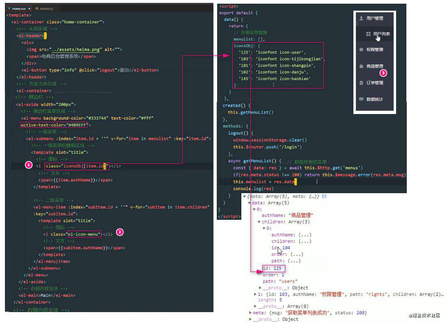This screenshot has height=324, width=447.
Task: Click the '101': 'iconfont icon-shangpin' line
Action: [277, 65]
